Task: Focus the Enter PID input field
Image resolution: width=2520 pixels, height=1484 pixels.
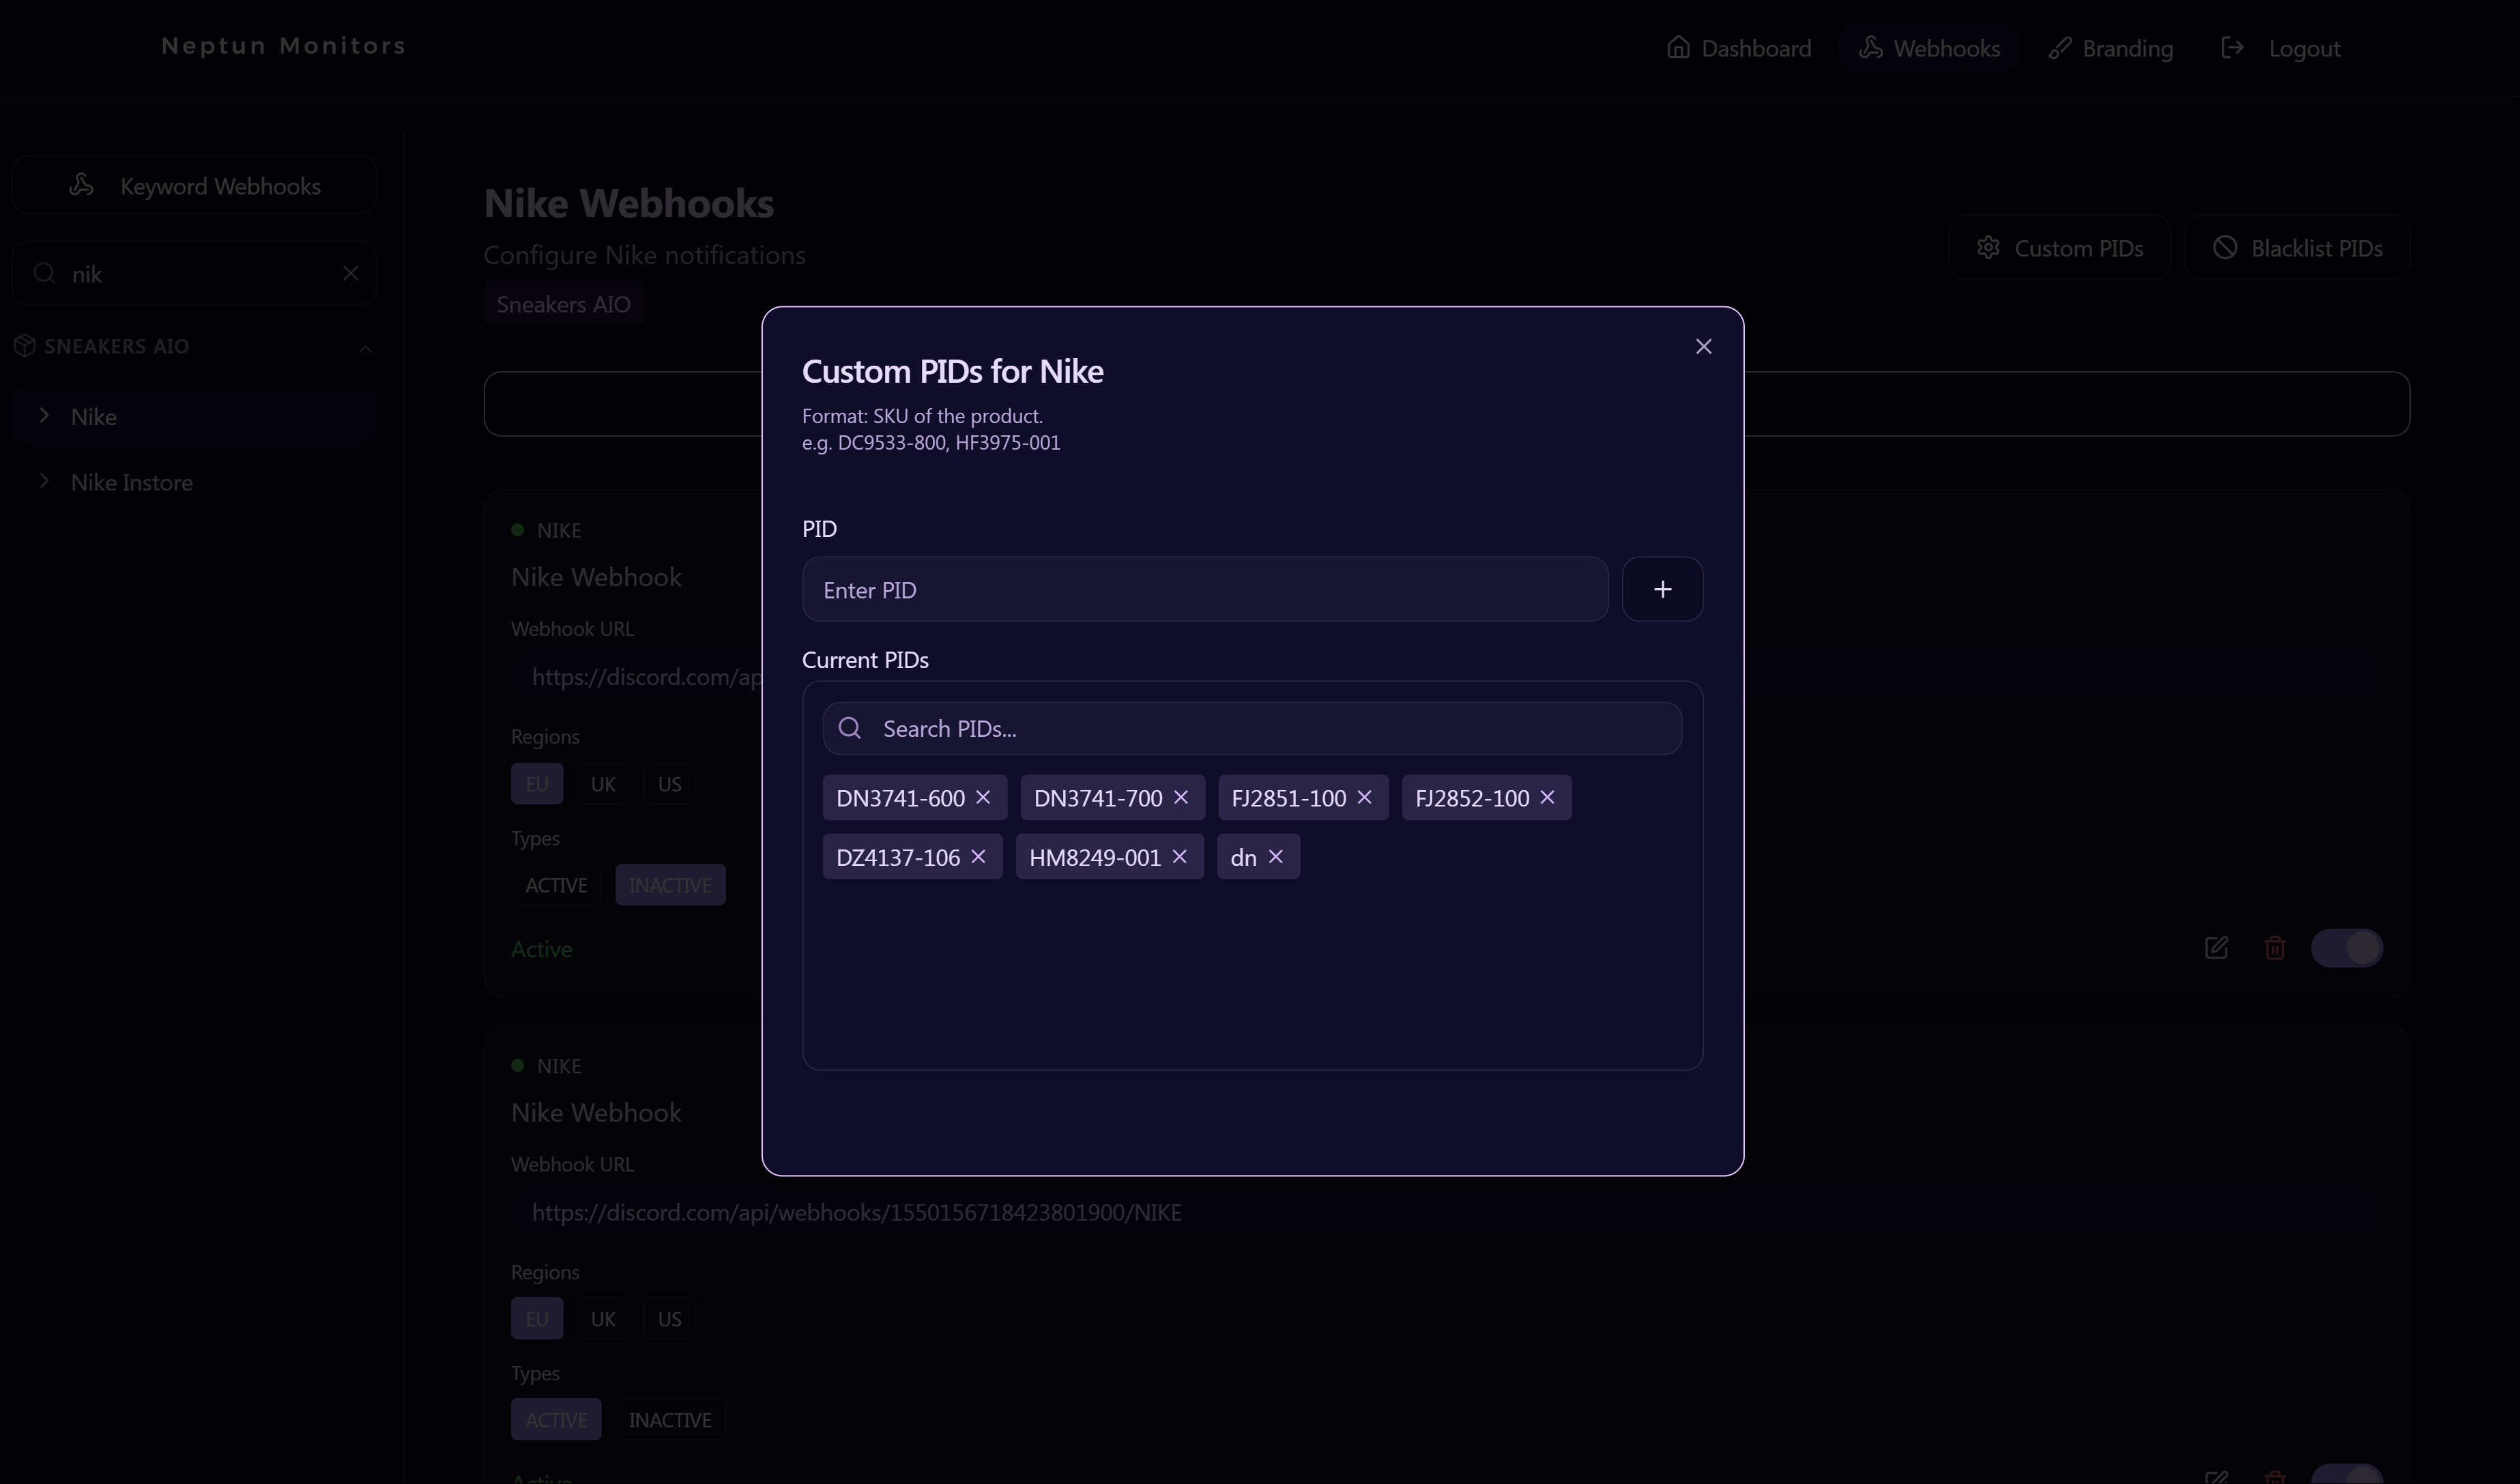Action: 1204,589
